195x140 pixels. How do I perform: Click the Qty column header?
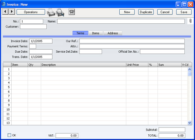[34, 65]
